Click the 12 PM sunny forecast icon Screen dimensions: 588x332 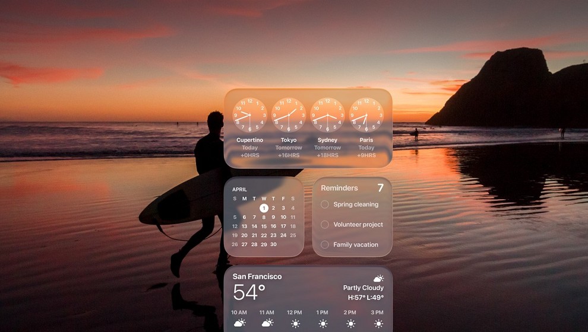(295, 323)
